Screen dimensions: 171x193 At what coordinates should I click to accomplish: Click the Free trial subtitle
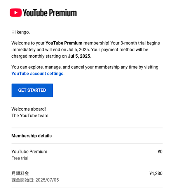pos(20,158)
